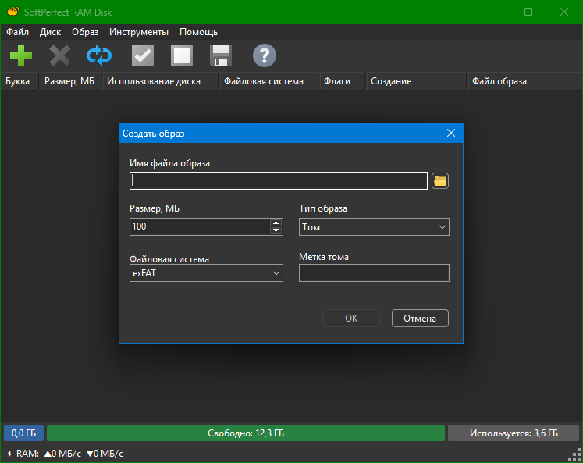The width and height of the screenshot is (583, 463).
Task: Click the white square create image icon
Action: 182,55
